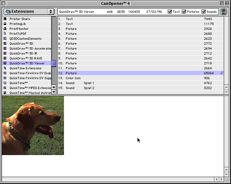
Task: Click the QuickTime Extensions icon
Action: (5, 68)
